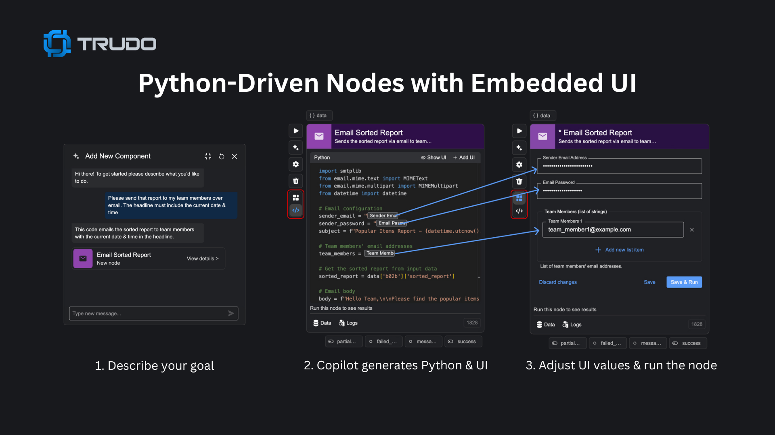775x435 pixels.
Task: Click the Type new message input field
Action: click(153, 313)
